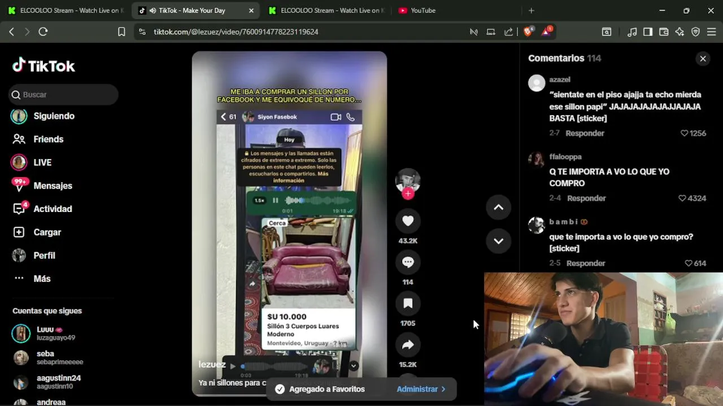Click the site settings icon in address bar
This screenshot has width=723, height=406.
click(142, 32)
